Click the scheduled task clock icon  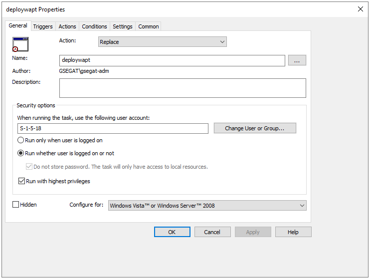20,44
